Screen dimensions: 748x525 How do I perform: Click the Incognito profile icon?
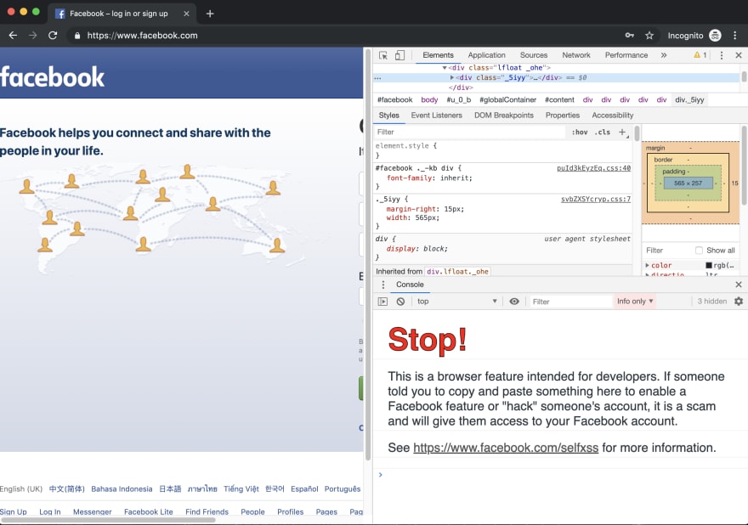coord(715,36)
